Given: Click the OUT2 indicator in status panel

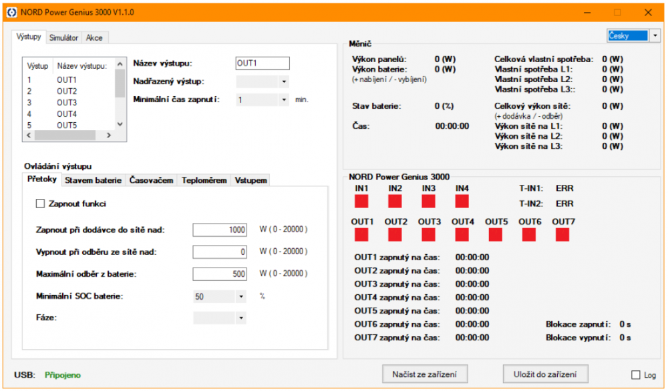Looking at the screenshot, I should point(394,234).
